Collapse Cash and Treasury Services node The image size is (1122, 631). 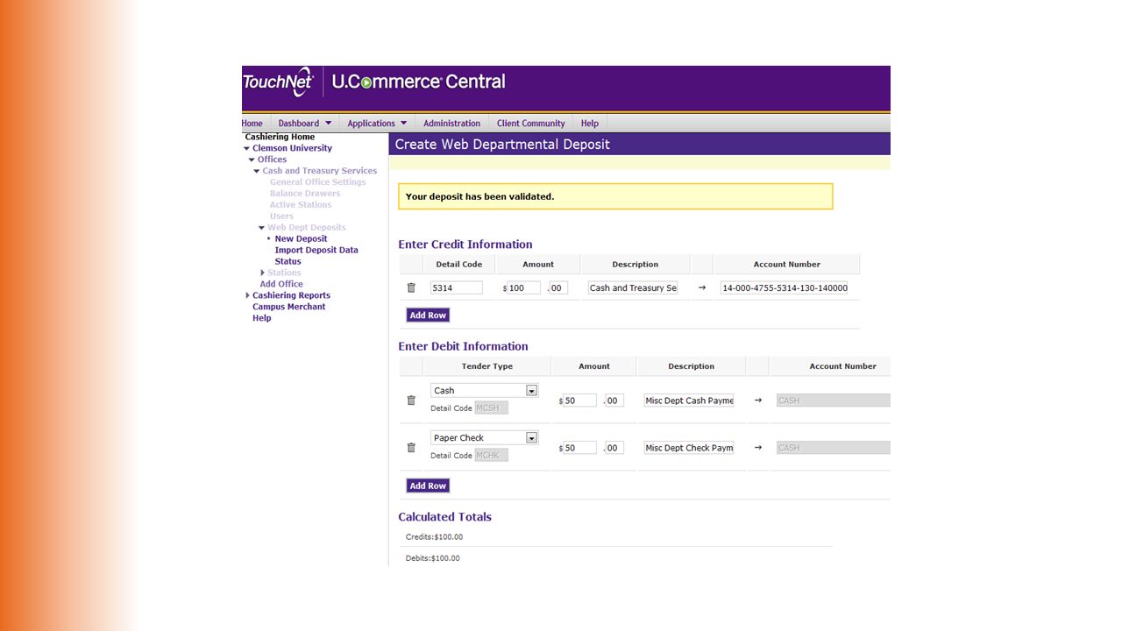tap(257, 172)
